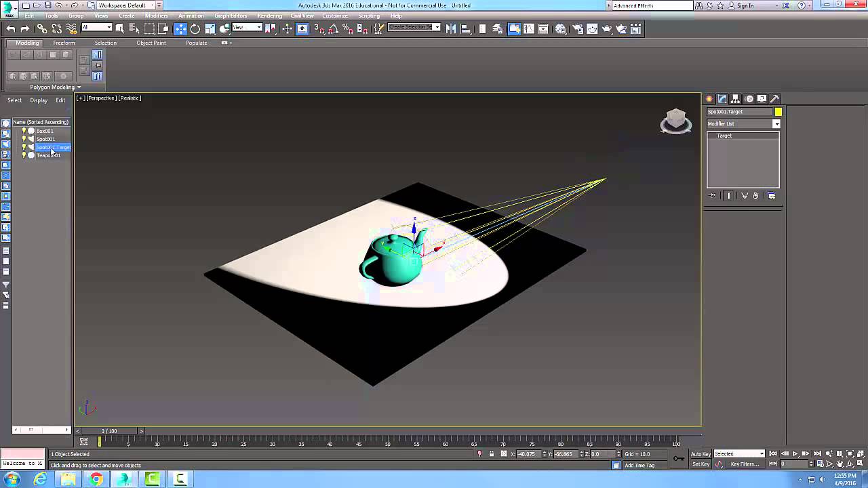868x488 pixels.
Task: Toggle Auto Key animation mode
Action: [x=701, y=454]
